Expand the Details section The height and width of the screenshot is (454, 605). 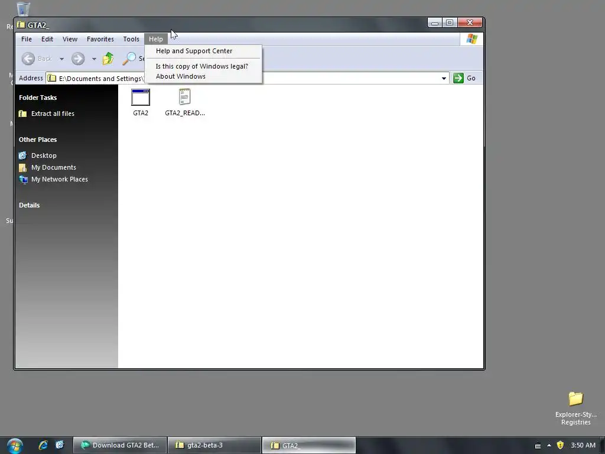[30, 205]
